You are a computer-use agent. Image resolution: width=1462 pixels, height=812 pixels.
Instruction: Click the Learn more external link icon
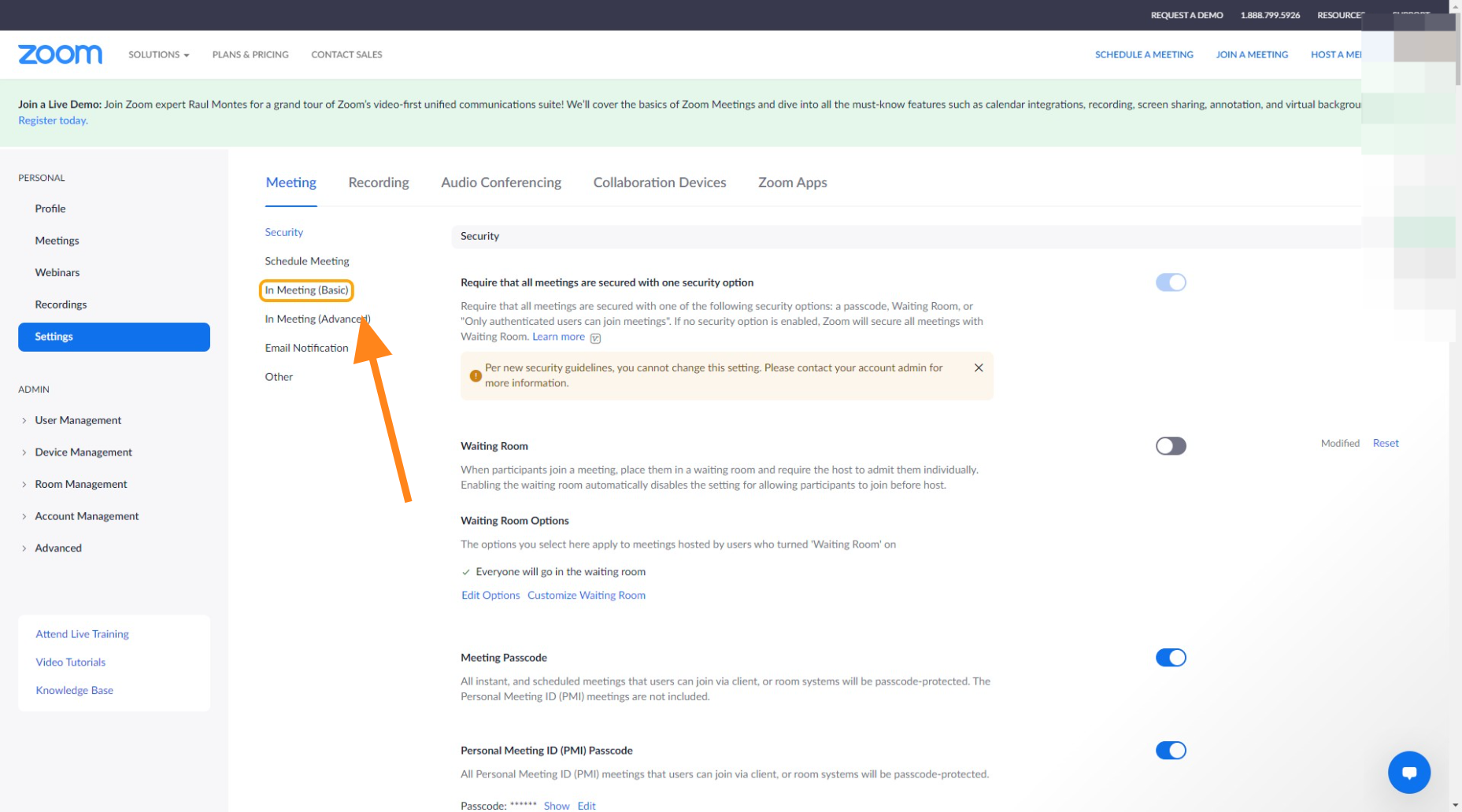coord(595,338)
